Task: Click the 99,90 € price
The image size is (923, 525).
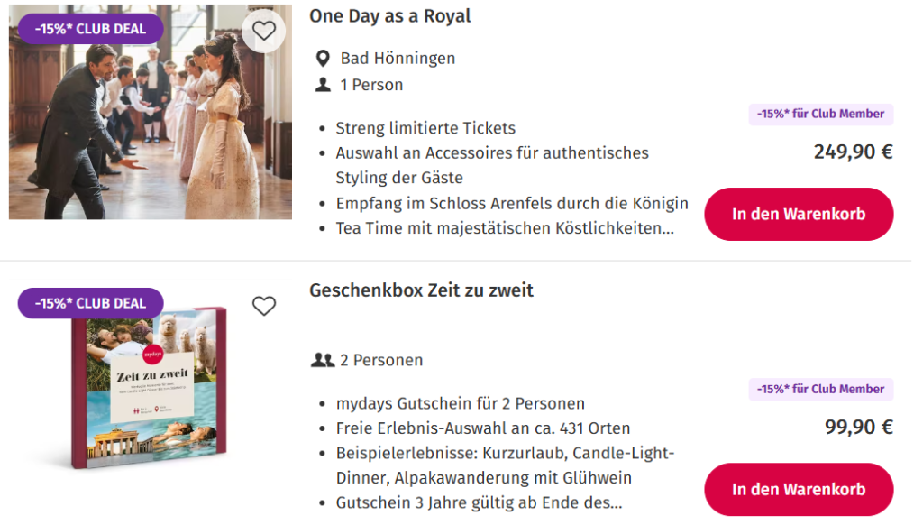Action: coord(858,427)
